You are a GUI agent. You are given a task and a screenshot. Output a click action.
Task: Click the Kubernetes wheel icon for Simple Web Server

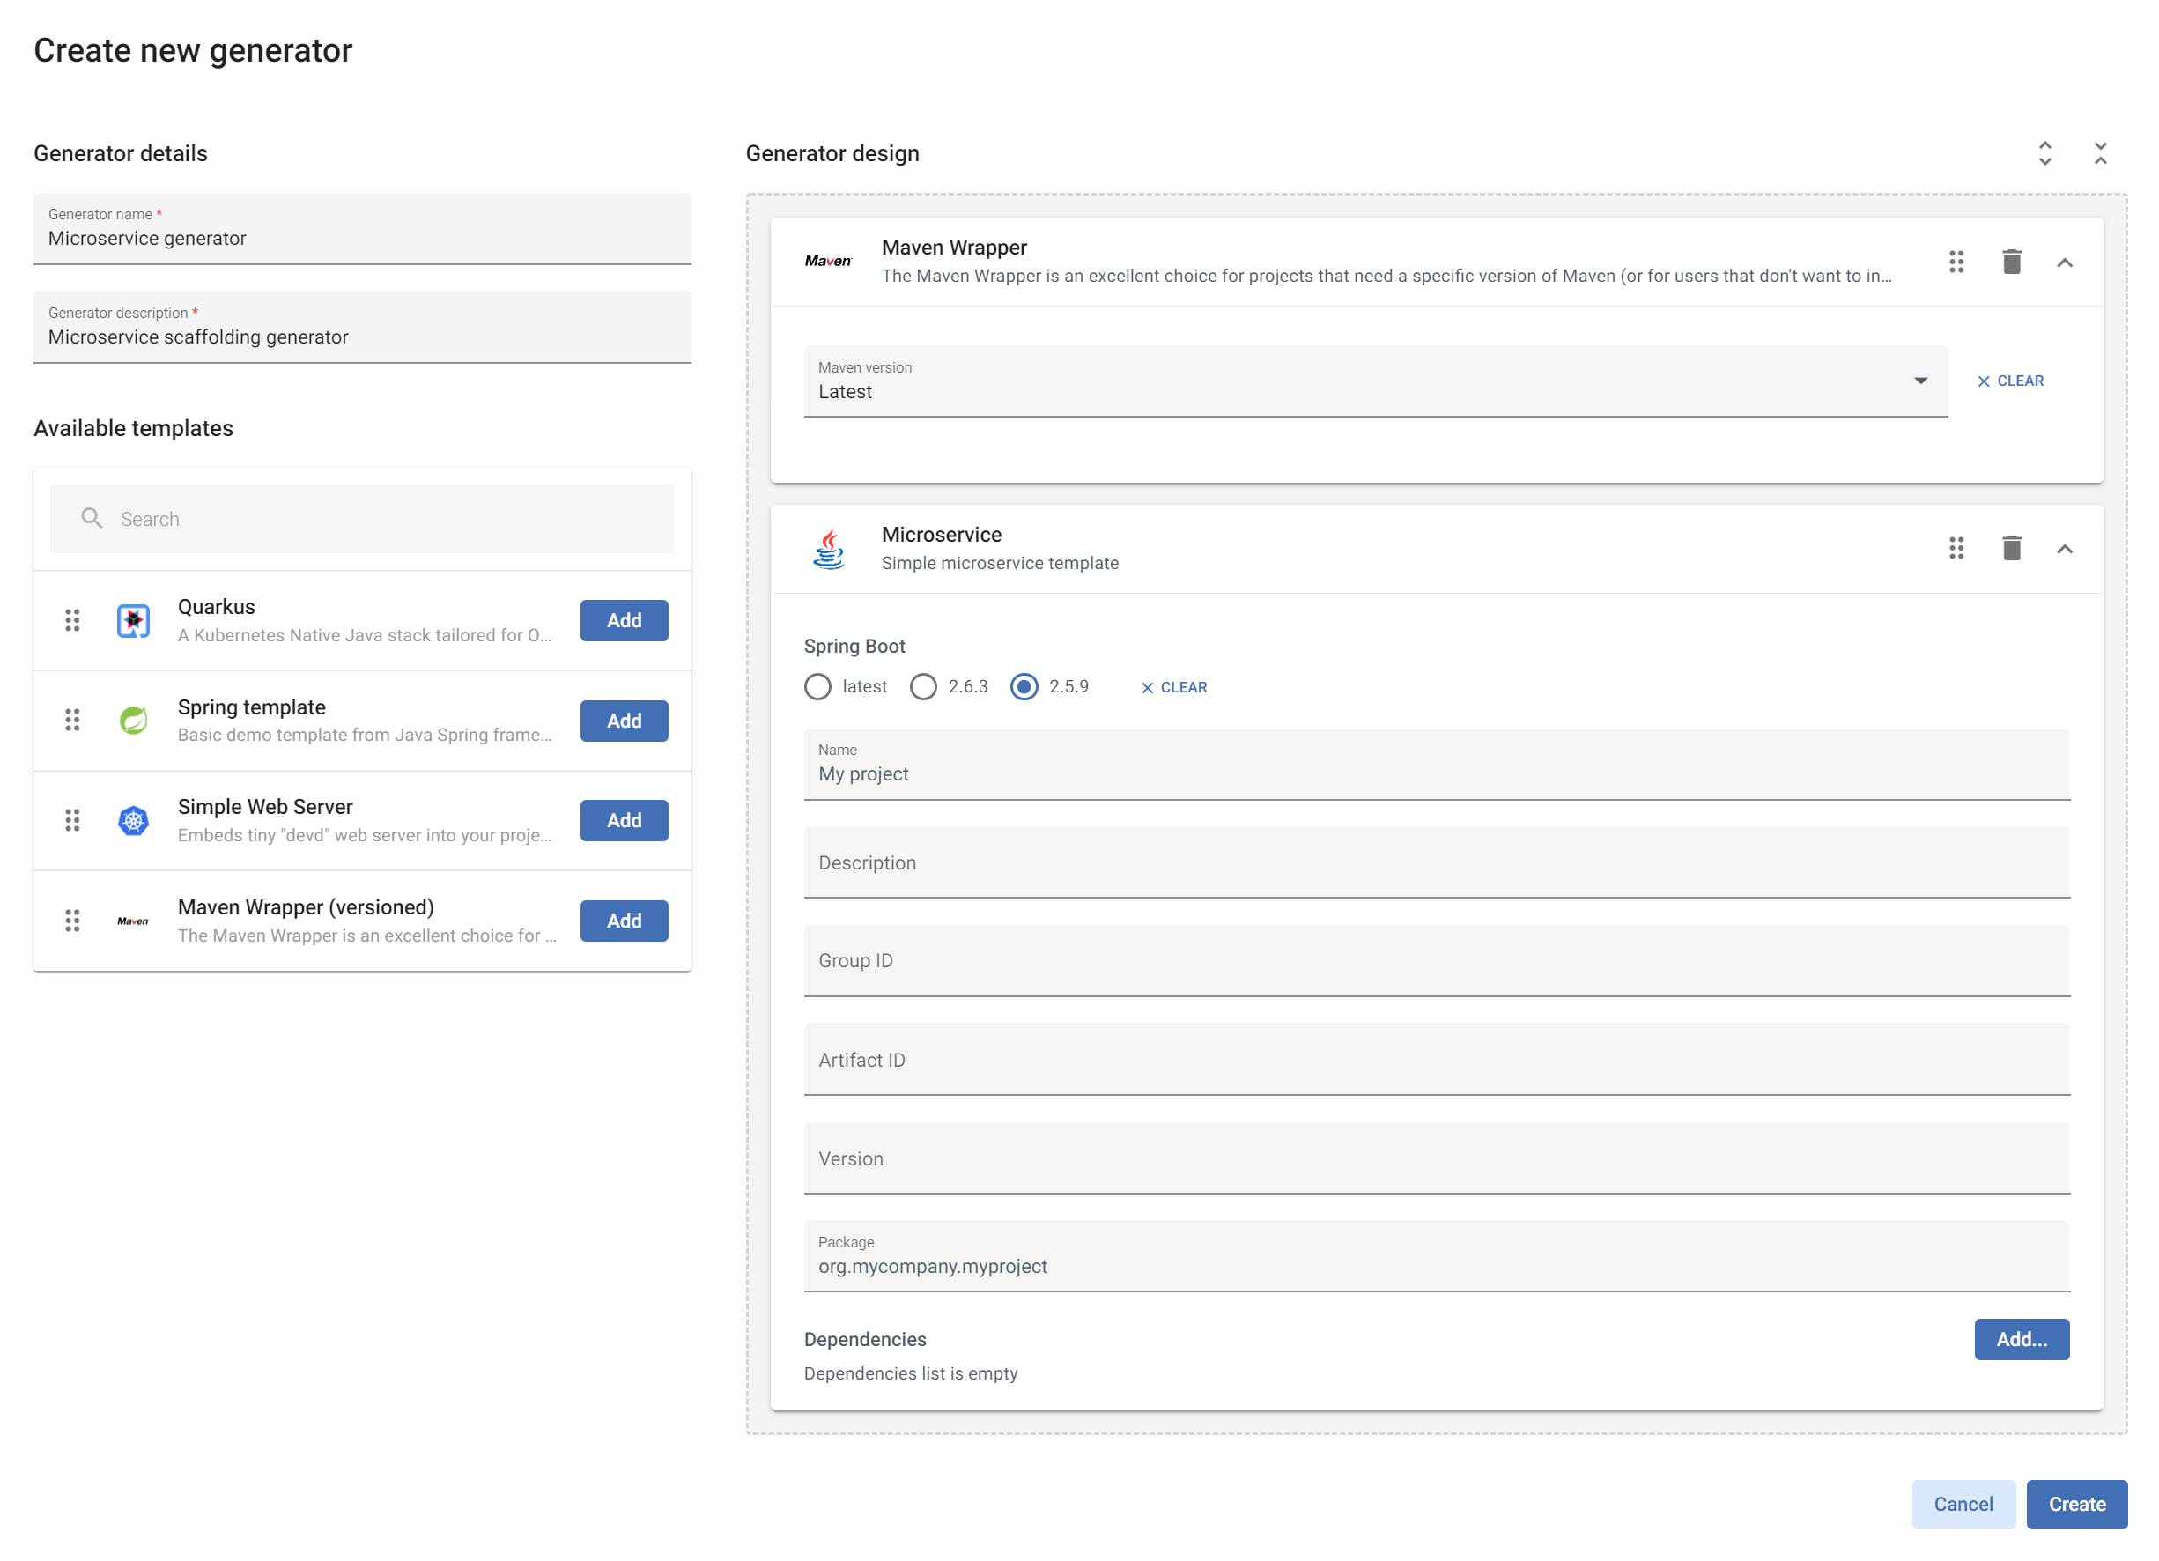click(133, 820)
